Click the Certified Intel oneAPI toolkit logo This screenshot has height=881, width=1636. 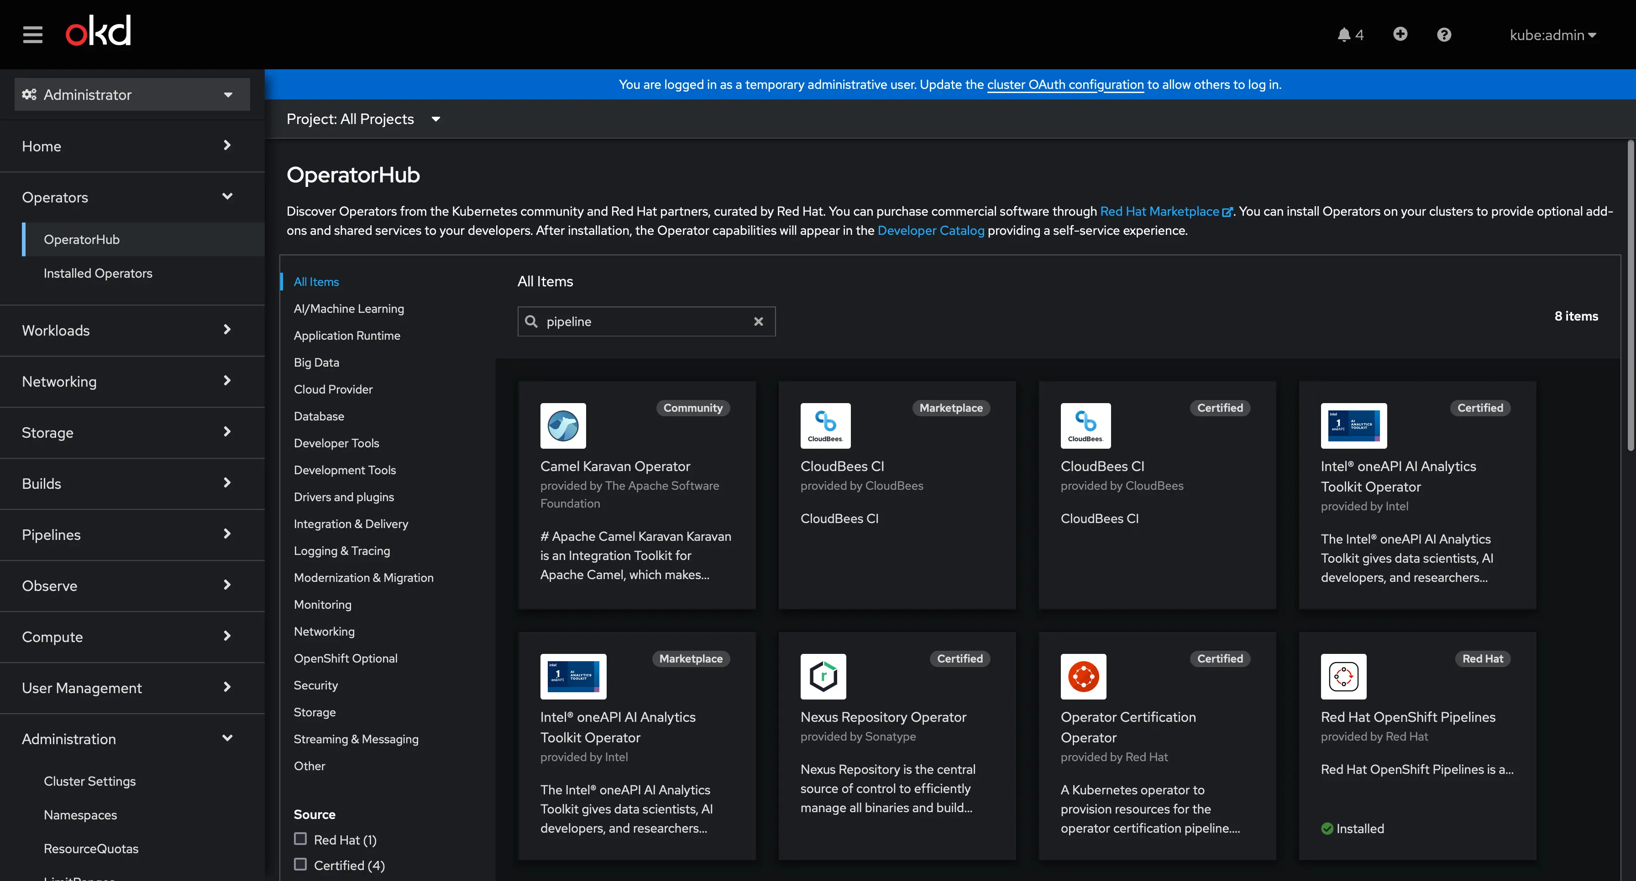tap(1353, 425)
